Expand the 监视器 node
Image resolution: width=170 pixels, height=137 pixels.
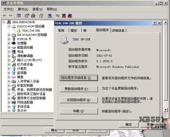[9, 73]
